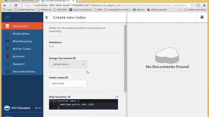The image size is (209, 117).
Task: Select Replication in the sidebar
Action: [23, 33]
